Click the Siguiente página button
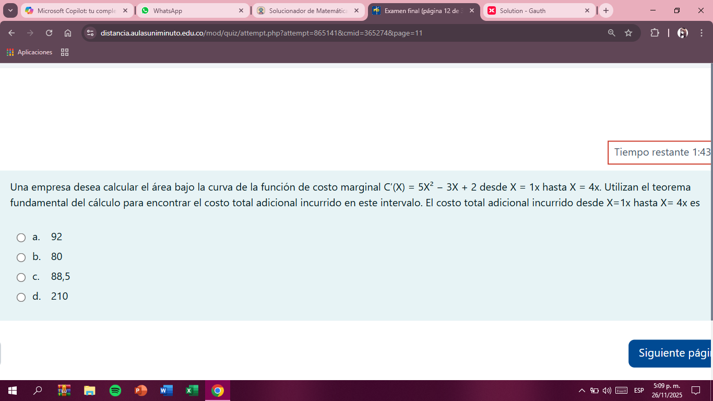The height and width of the screenshot is (401, 713). click(670, 353)
